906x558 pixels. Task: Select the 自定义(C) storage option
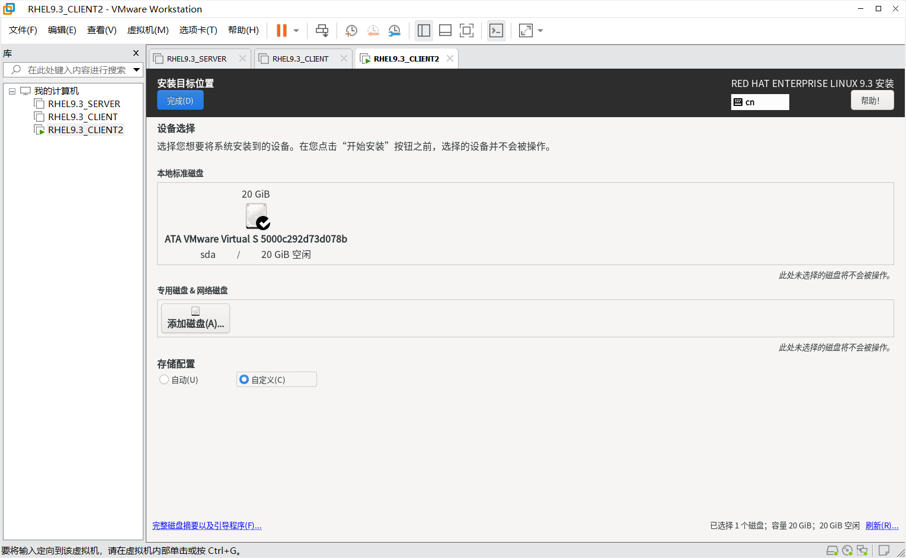244,379
